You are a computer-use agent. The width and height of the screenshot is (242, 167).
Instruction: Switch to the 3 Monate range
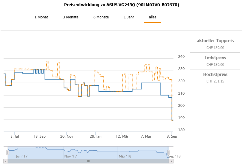click(x=71, y=17)
